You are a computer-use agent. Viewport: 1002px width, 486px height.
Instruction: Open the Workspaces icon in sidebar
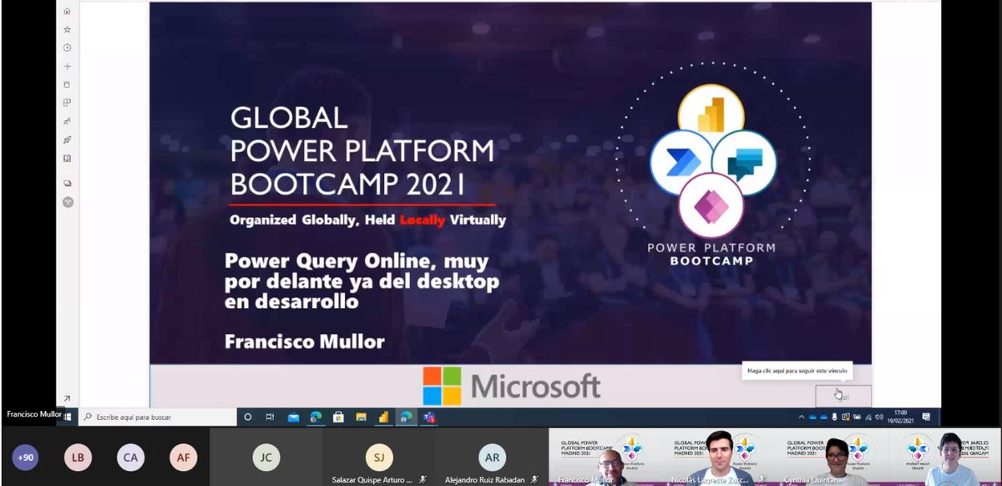(67, 183)
